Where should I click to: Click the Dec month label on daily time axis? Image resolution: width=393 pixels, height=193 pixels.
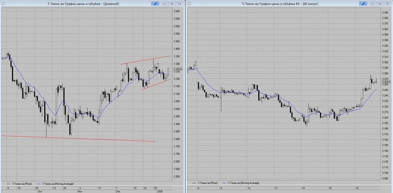coord(118,191)
